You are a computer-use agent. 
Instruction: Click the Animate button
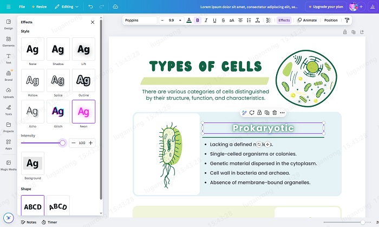point(307,20)
